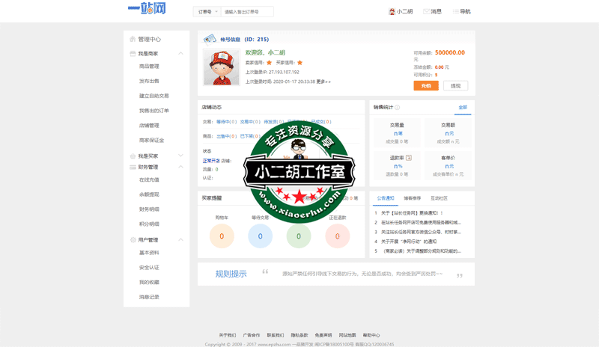This screenshot has height=347, width=599.
Task: Click the 一站网 site logo
Action: coord(147,9)
